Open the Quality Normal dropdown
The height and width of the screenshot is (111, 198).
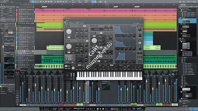[x=140, y=57]
